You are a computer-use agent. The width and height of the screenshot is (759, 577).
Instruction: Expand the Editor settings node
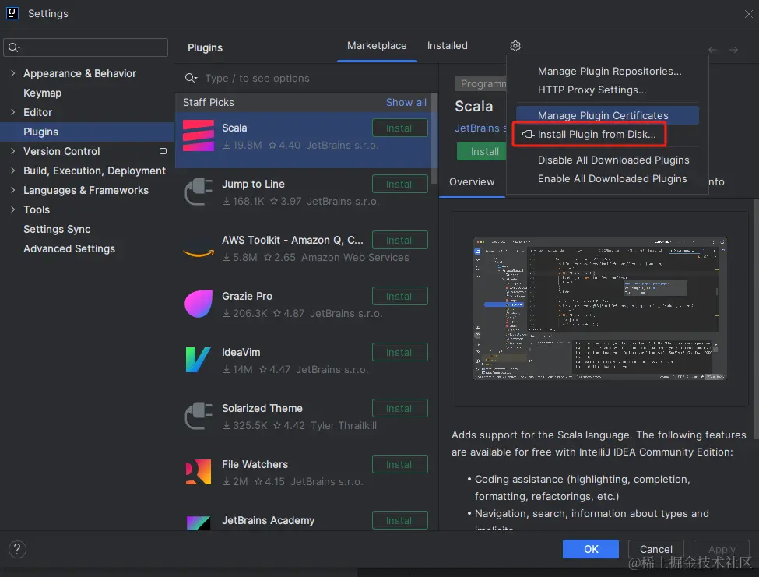(13, 112)
